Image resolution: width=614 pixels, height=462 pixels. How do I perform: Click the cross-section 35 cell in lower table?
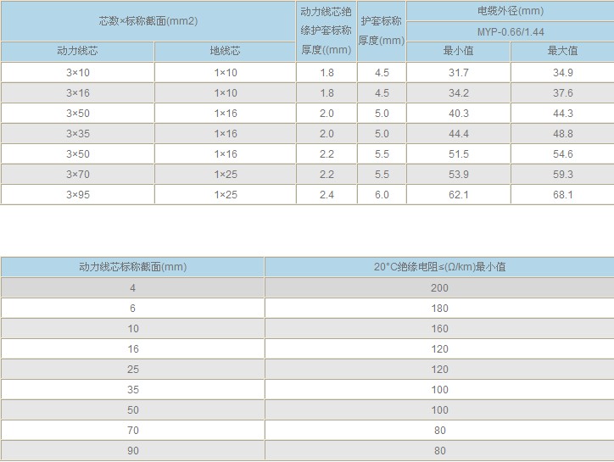tap(132, 390)
